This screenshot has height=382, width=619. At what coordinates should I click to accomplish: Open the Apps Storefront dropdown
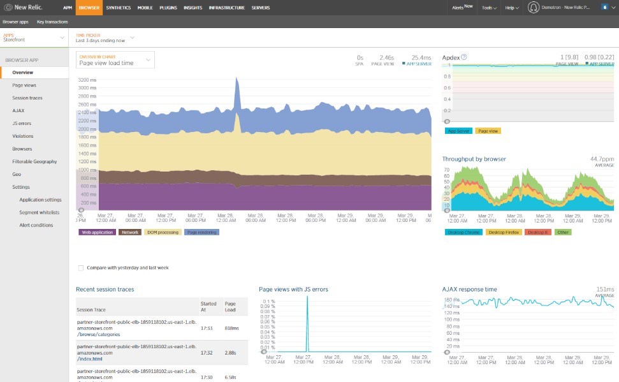34,38
